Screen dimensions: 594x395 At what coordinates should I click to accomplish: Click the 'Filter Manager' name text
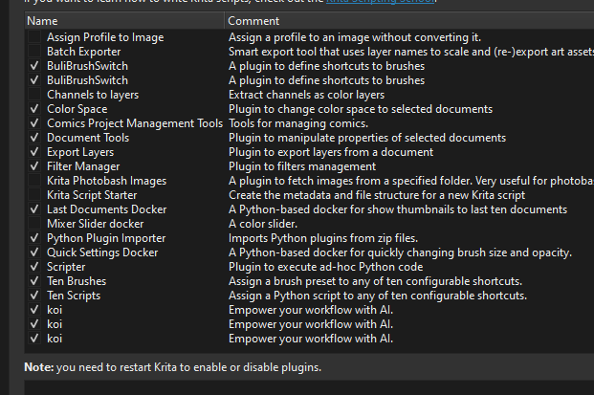pyautogui.click(x=83, y=166)
